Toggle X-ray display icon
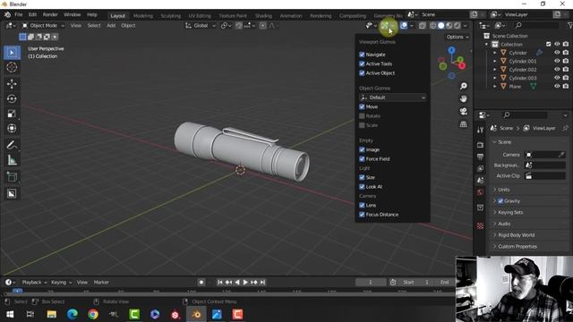 coord(422,26)
